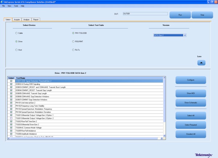218x158 pixels.
Task: Select the Cable device radio button
Action: click(16, 33)
